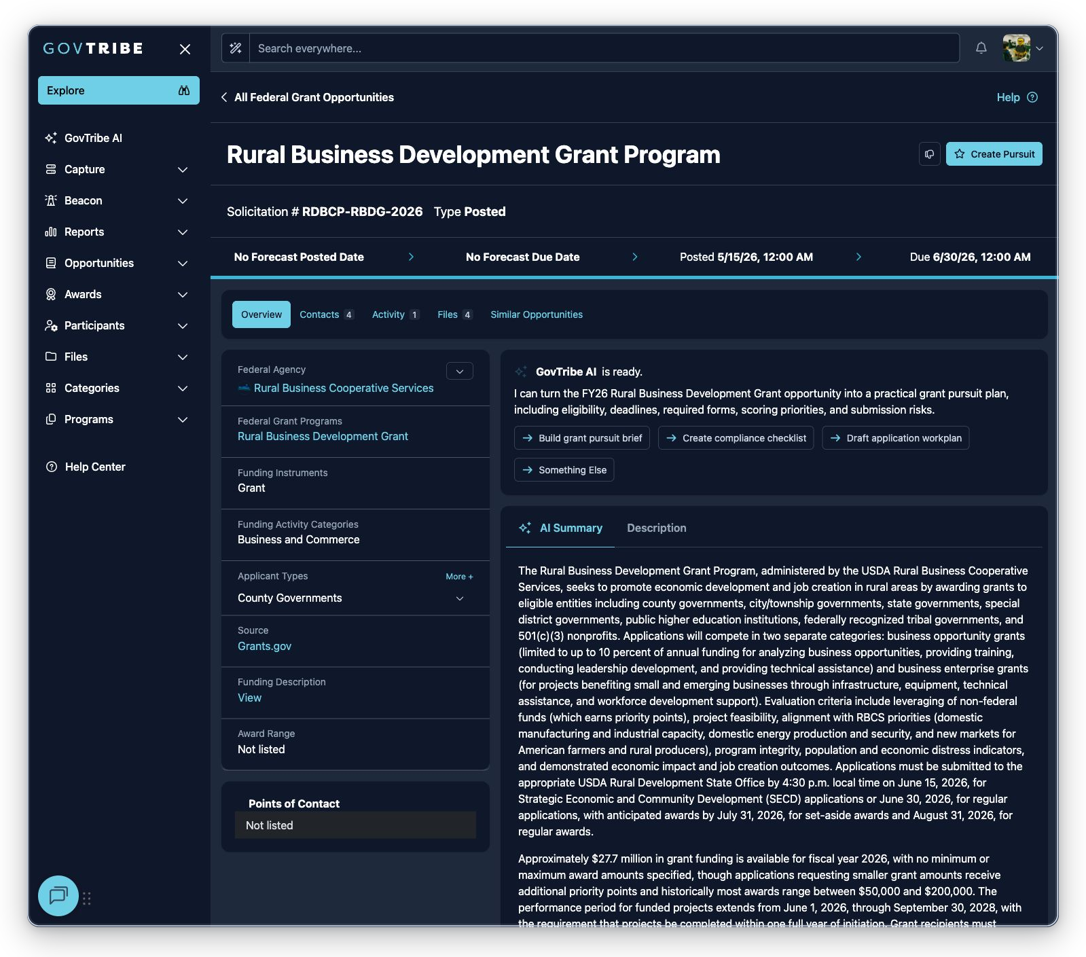Click the Files folder icon in sidebar

point(51,357)
